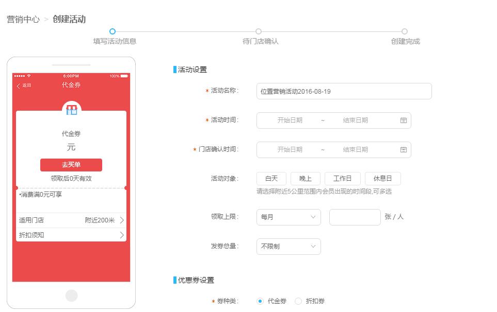Viewport: 497px width, 312px height.
Task: Click the phone preview home button
Action: [x=71, y=296]
